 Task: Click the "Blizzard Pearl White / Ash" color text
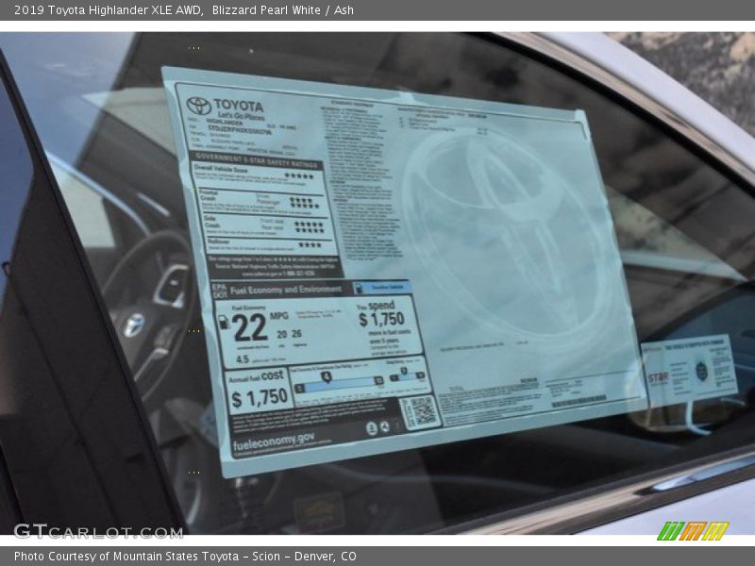coord(282,10)
